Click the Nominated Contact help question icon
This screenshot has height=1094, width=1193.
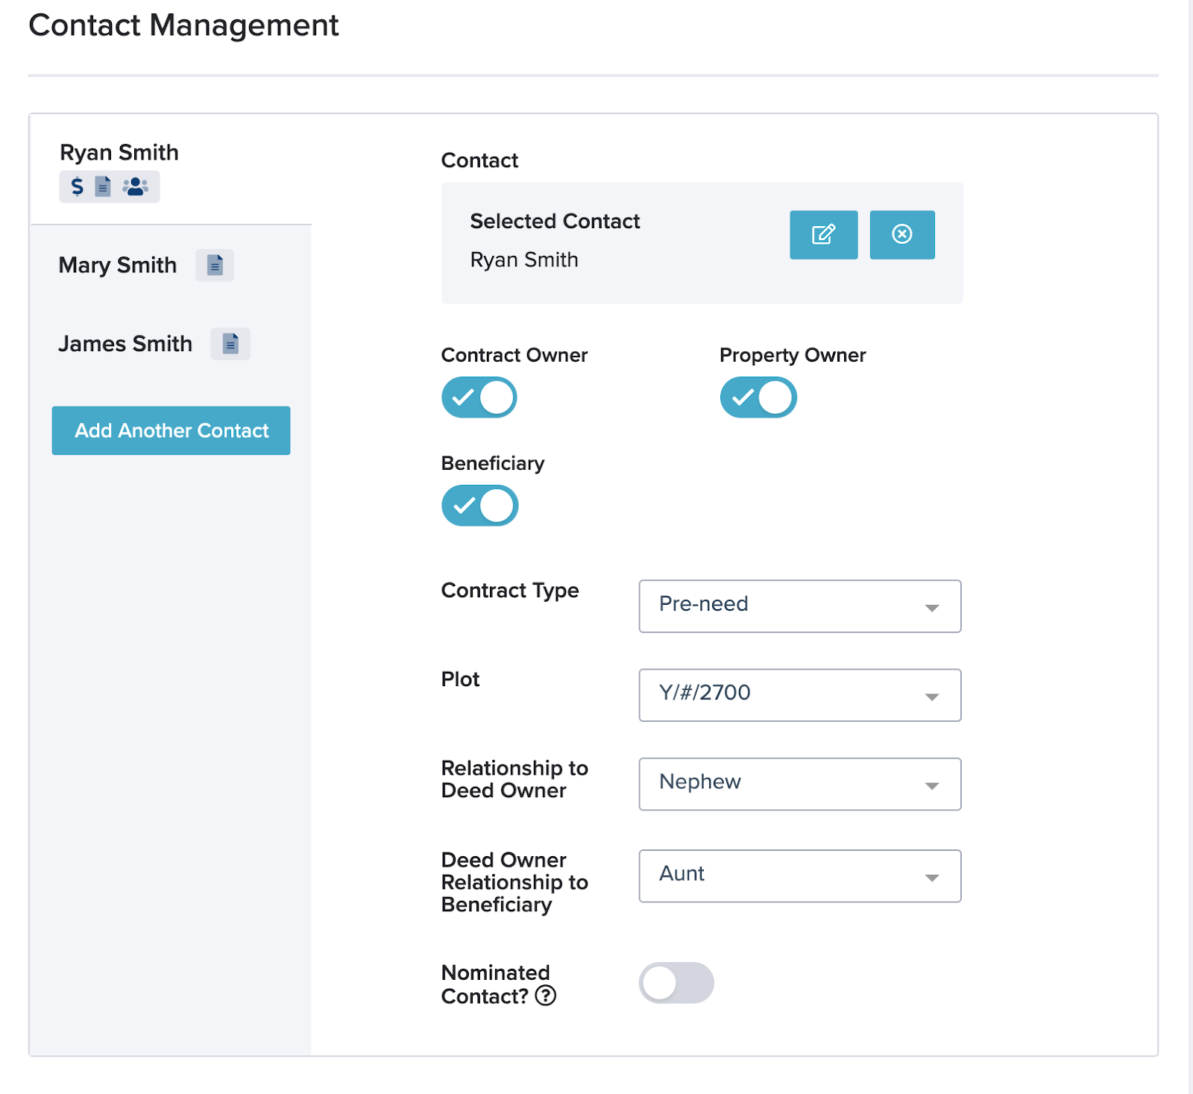pyautogui.click(x=546, y=996)
